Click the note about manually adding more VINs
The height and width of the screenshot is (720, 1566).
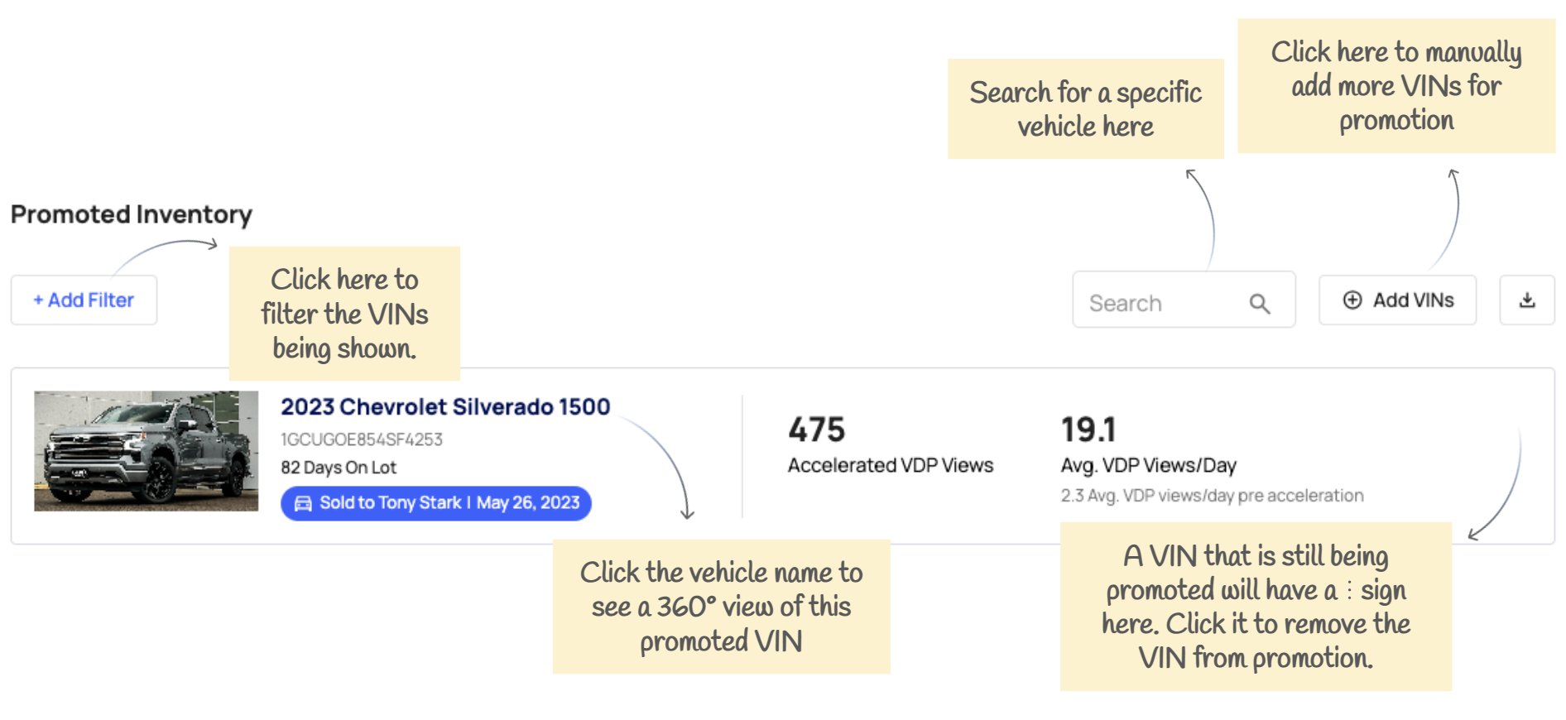tap(1395, 86)
